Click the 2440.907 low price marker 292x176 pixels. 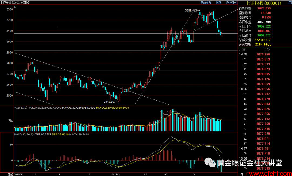coord(110,102)
